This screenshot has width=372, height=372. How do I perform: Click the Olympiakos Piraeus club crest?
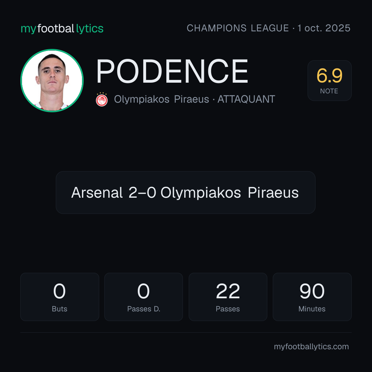102,100
